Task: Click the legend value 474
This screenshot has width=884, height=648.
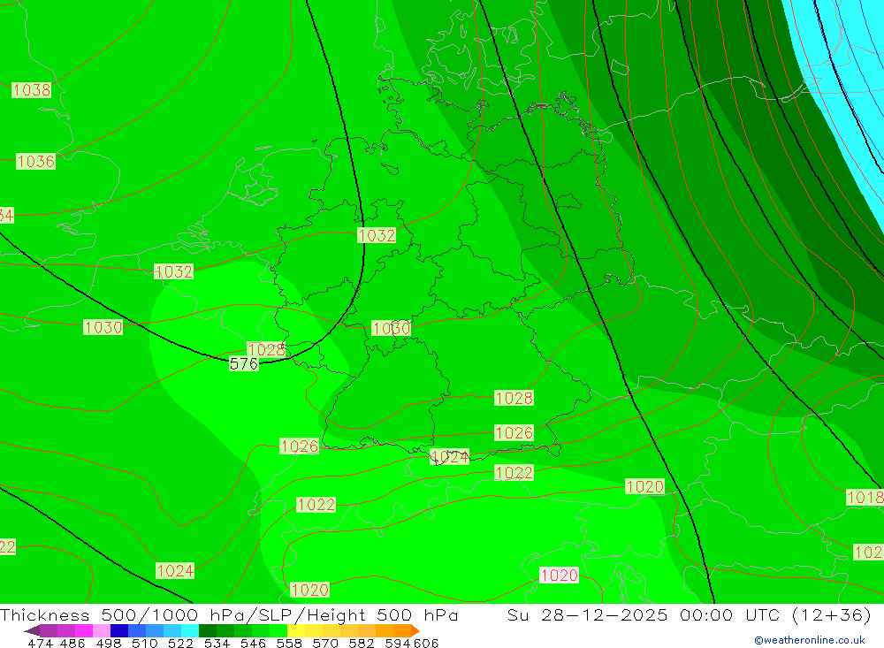Action: point(40,643)
